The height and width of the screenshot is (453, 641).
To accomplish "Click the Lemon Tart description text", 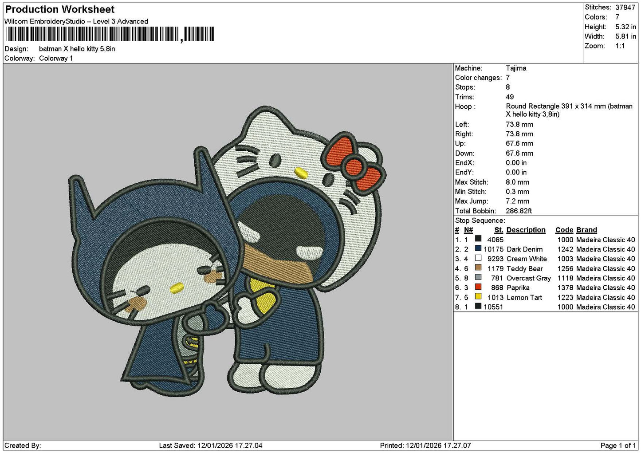I will click(x=524, y=298).
